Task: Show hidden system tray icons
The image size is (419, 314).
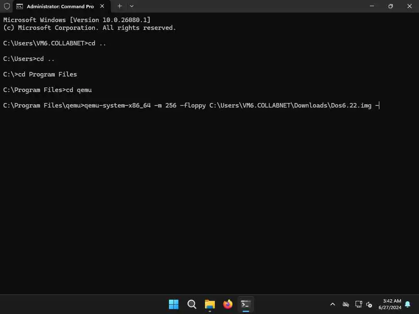Action: 333,304
